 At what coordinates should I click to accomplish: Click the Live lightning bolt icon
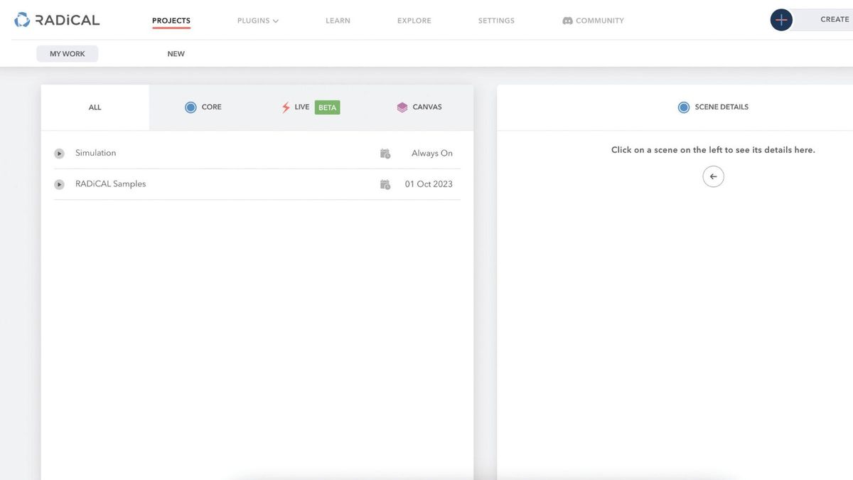(286, 107)
